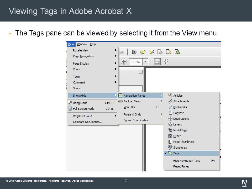Expand the Page Navigation submenu

point(93,56)
